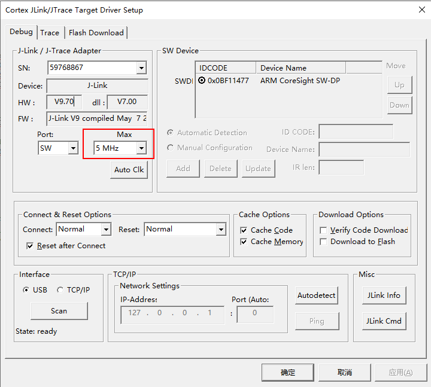The width and height of the screenshot is (431, 387).
Task: Open the Flash Download tab
Action: click(96, 33)
